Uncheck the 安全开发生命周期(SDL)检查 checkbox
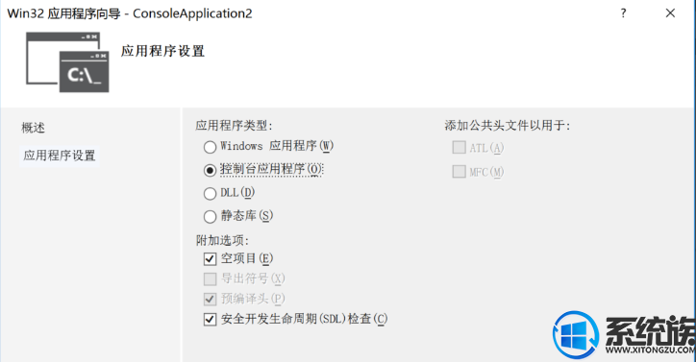The width and height of the screenshot is (696, 362). click(210, 320)
